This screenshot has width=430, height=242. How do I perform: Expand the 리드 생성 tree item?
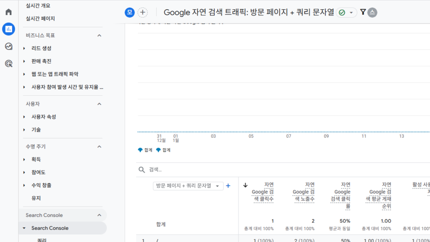24,48
